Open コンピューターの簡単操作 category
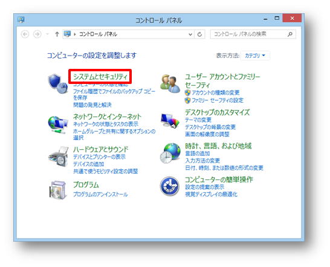330x267 pixels. (219, 179)
